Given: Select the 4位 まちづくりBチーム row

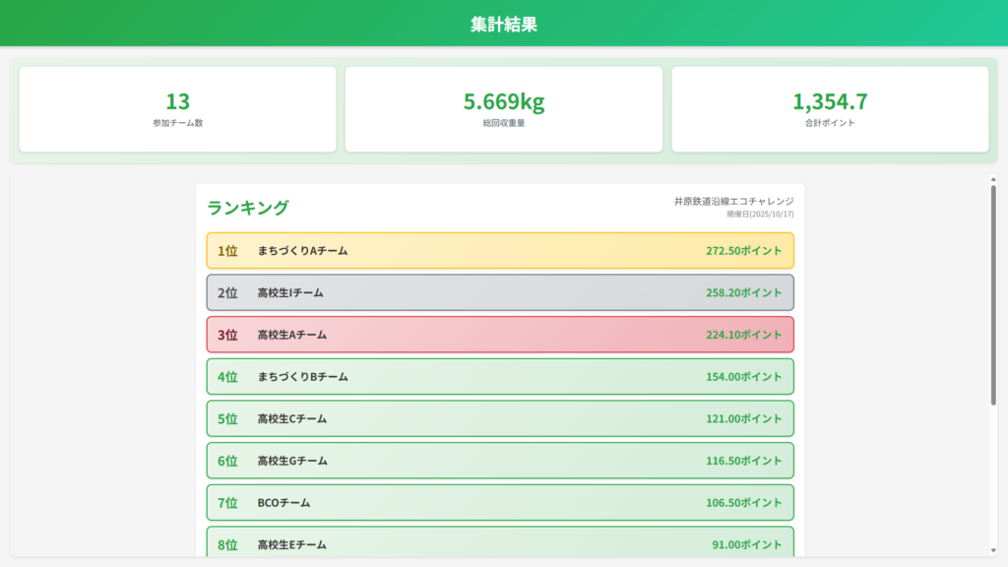Looking at the screenshot, I should tap(499, 377).
